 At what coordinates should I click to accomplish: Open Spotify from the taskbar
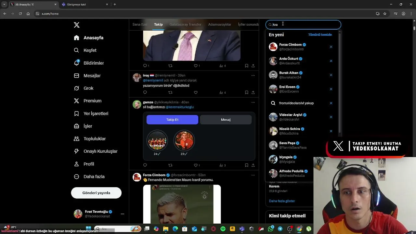223,229
